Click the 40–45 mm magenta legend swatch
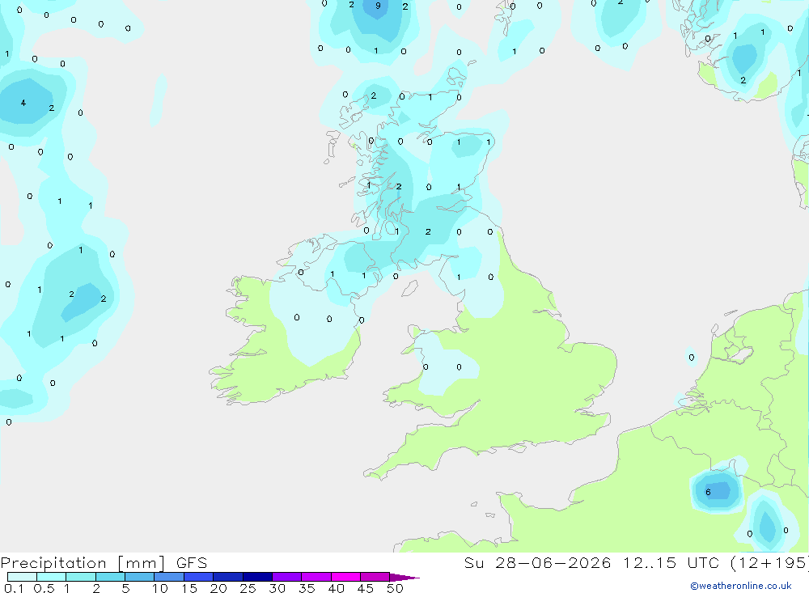This screenshot has width=809, height=593. pos(345,577)
